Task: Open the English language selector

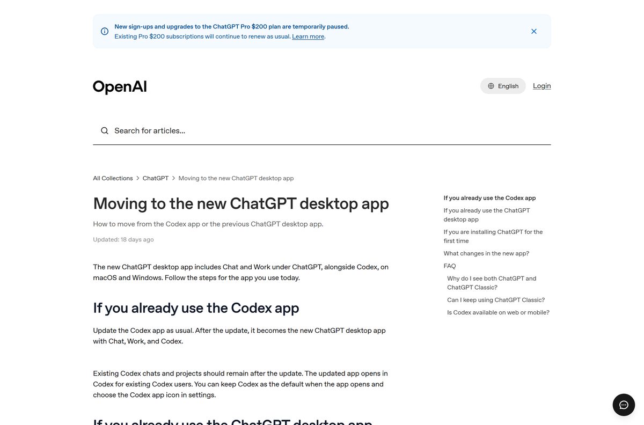Action: (503, 86)
